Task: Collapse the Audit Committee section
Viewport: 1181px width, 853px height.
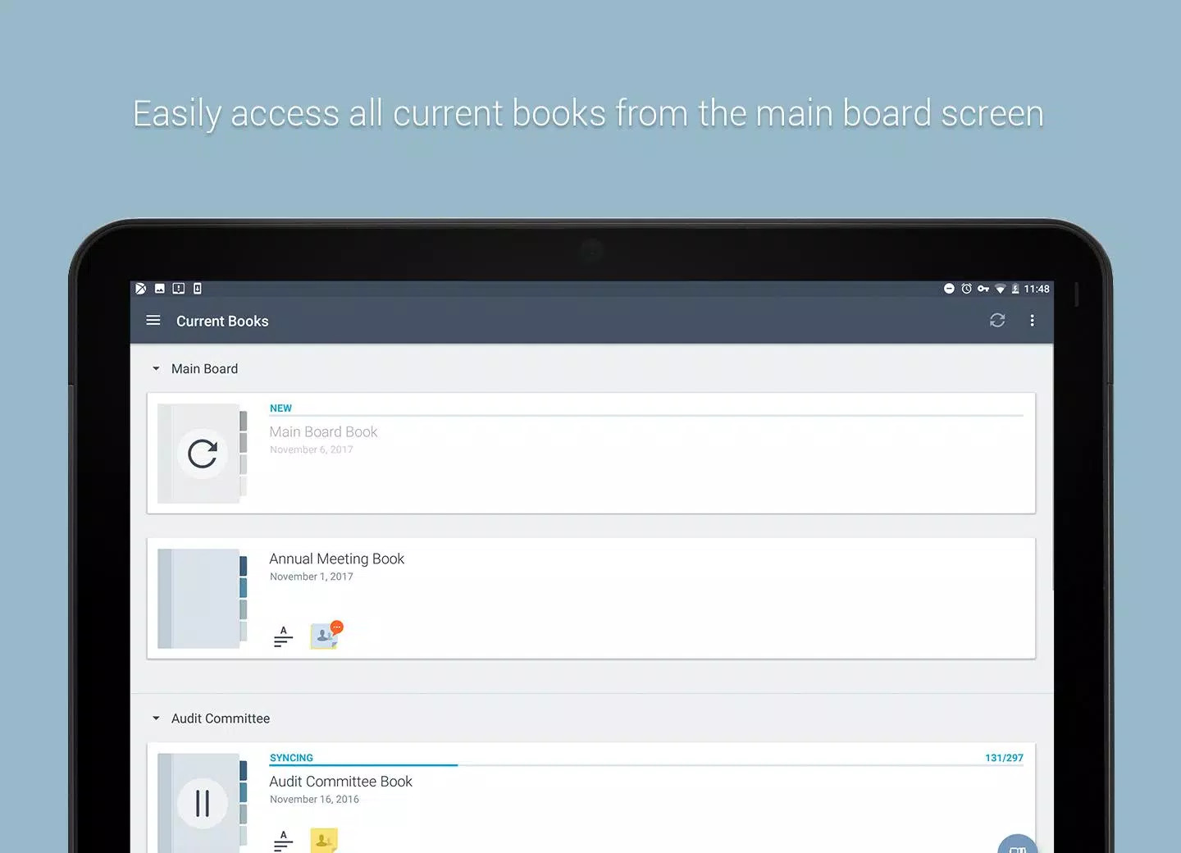Action: pyautogui.click(x=156, y=718)
